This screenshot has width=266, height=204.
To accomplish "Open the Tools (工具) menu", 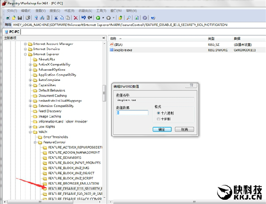I will (x=101, y=11).
